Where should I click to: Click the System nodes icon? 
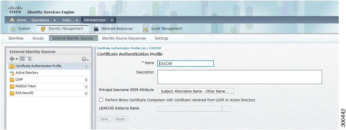[x=13, y=29]
